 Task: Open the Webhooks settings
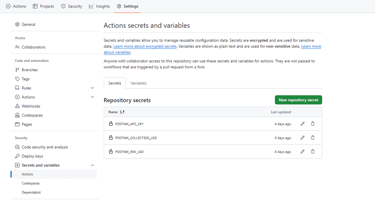coord(31,106)
